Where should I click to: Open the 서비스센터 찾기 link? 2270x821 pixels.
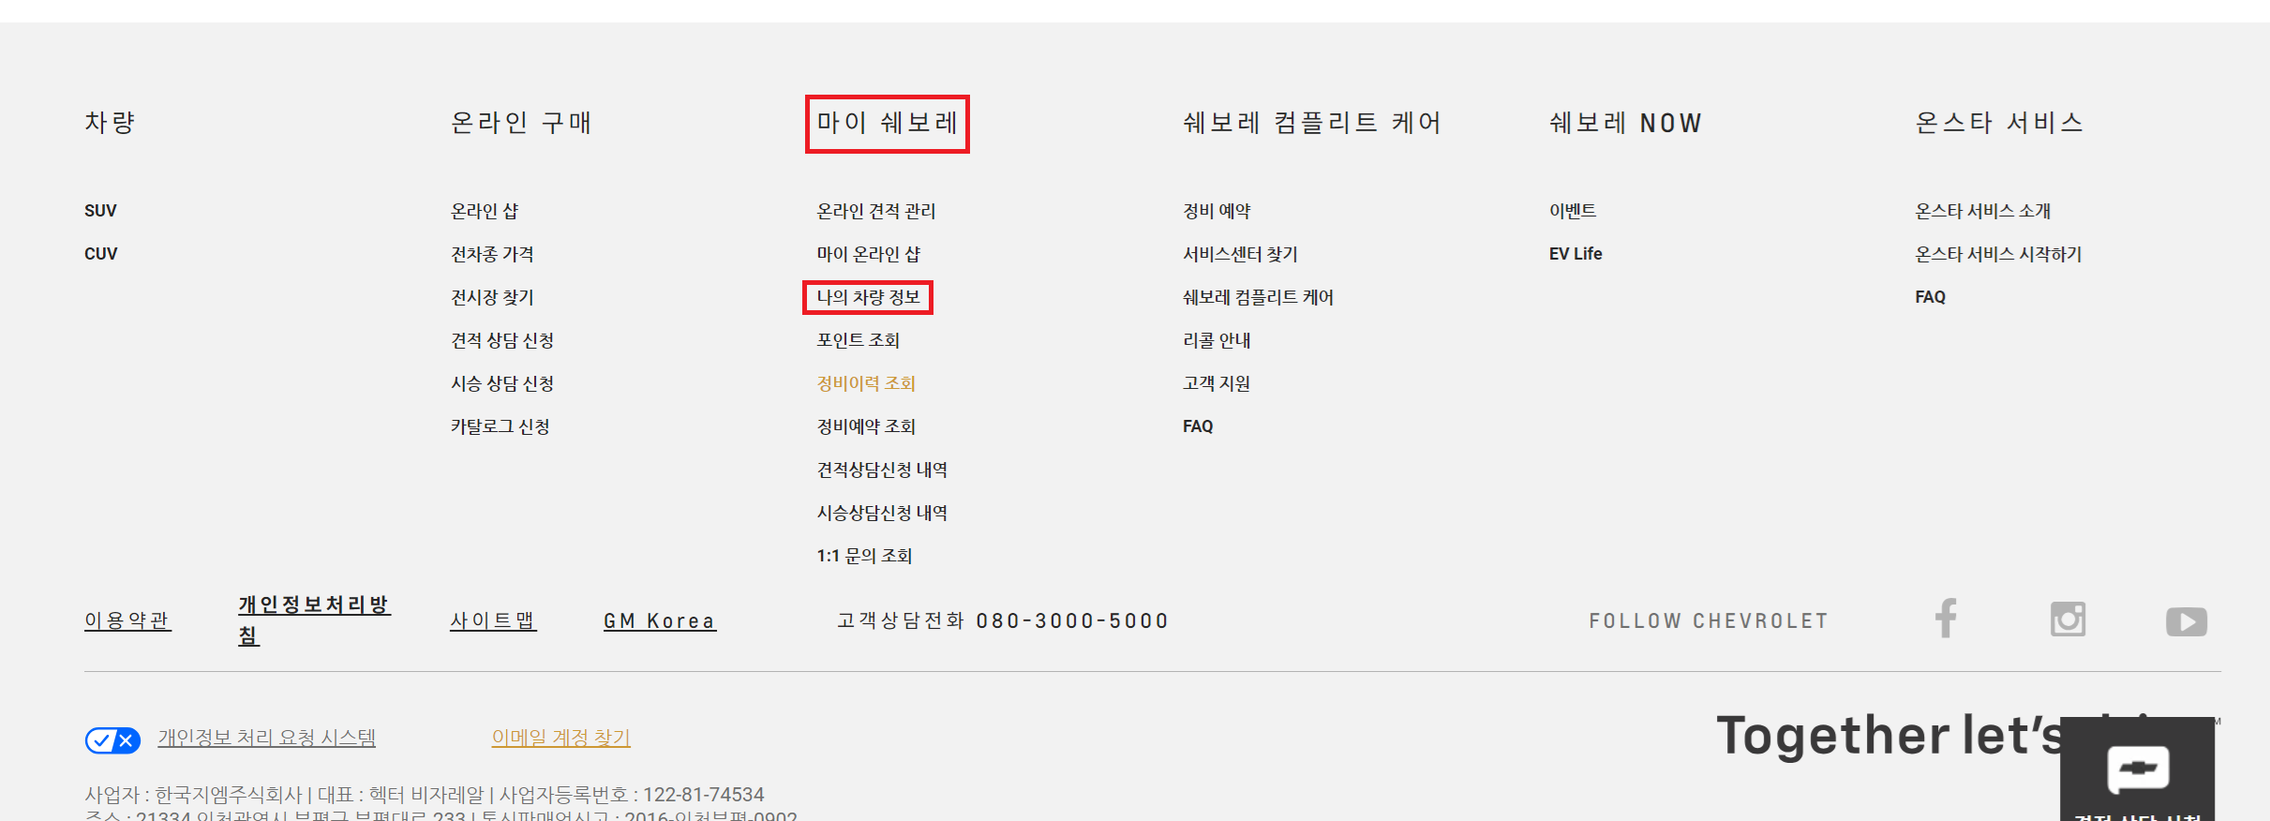point(1240,254)
